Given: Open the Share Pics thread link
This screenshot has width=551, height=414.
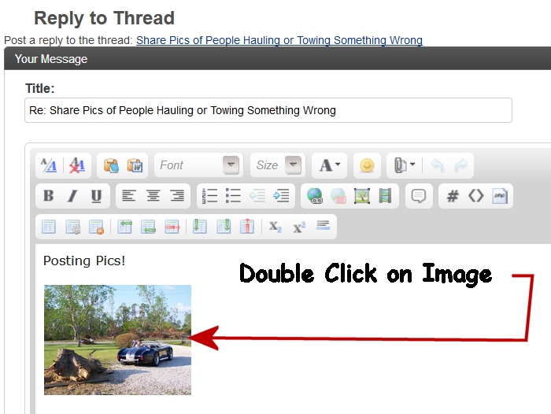Looking at the screenshot, I should (x=279, y=40).
